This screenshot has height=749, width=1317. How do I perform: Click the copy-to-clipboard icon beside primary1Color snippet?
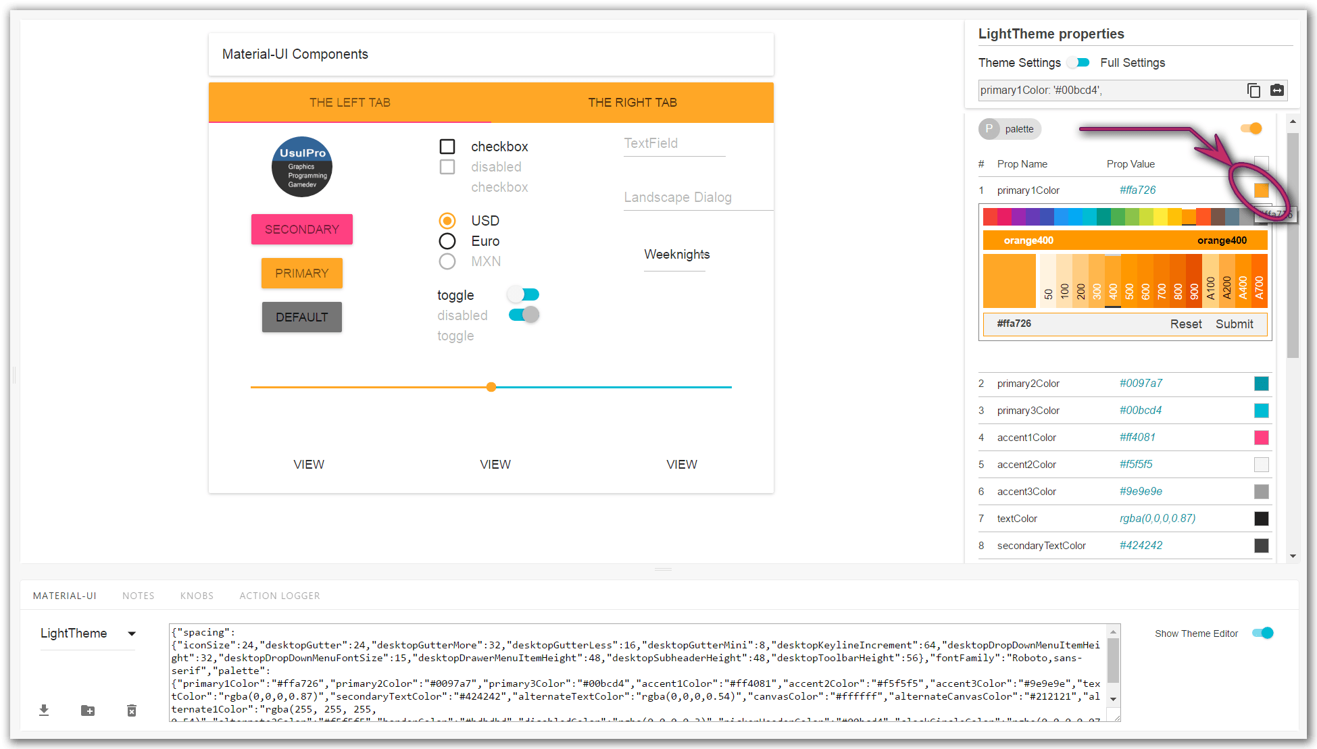1254,90
